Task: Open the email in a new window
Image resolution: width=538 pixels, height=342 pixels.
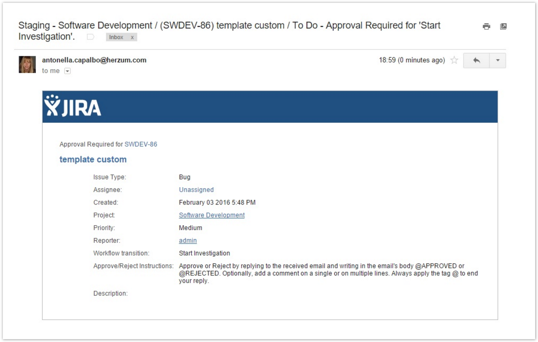Action: point(503,26)
